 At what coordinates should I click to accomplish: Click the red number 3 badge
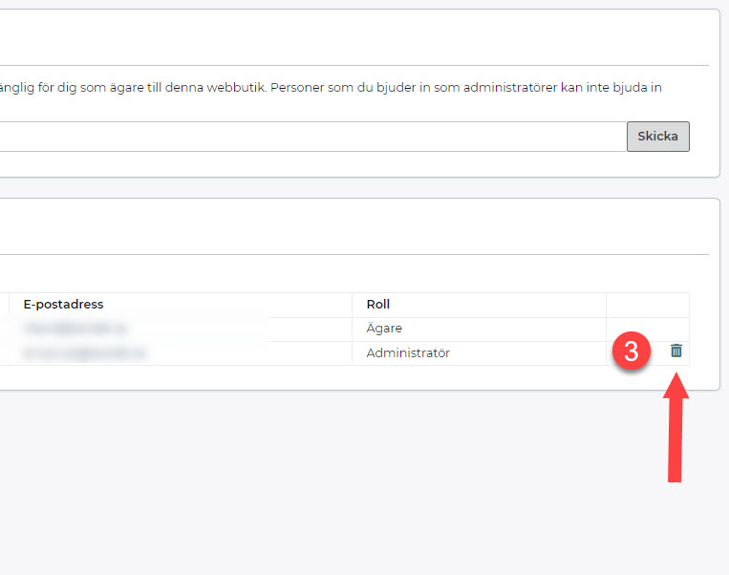pyautogui.click(x=631, y=351)
